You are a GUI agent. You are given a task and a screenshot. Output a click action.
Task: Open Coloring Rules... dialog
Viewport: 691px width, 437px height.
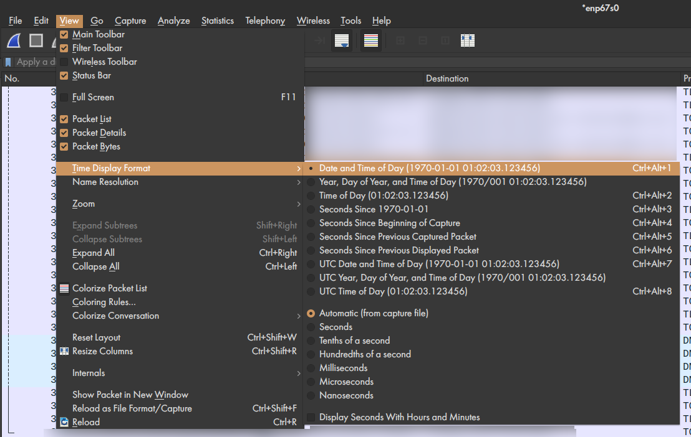tap(180, 302)
